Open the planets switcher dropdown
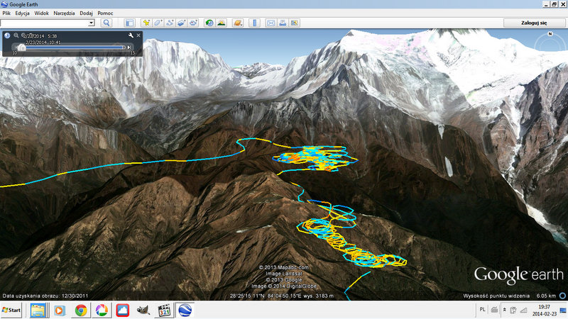 click(x=239, y=23)
